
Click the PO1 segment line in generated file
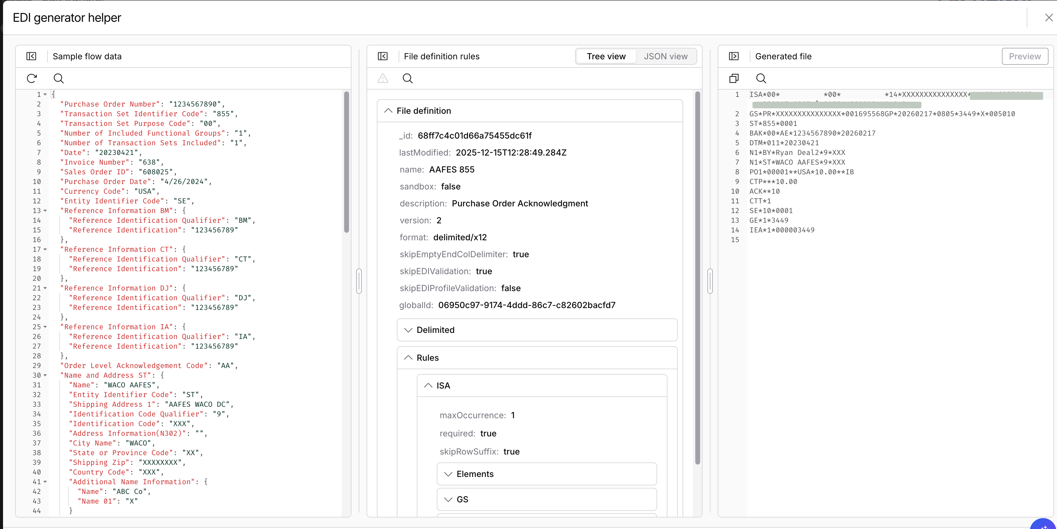click(801, 172)
